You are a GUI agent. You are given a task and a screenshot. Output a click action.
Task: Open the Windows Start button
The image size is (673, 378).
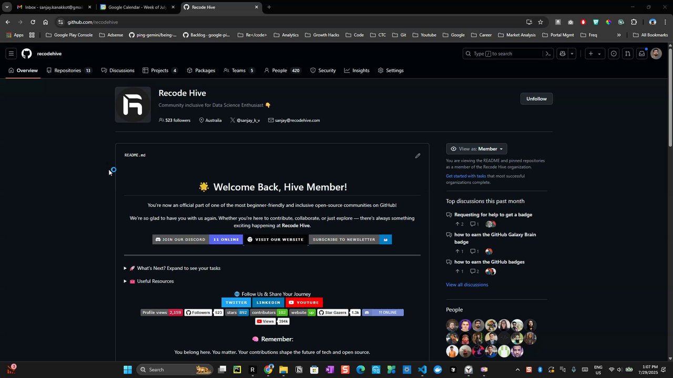coord(128,370)
